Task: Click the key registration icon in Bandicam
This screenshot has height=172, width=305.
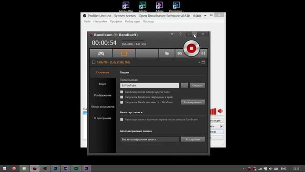Action: 173,34
